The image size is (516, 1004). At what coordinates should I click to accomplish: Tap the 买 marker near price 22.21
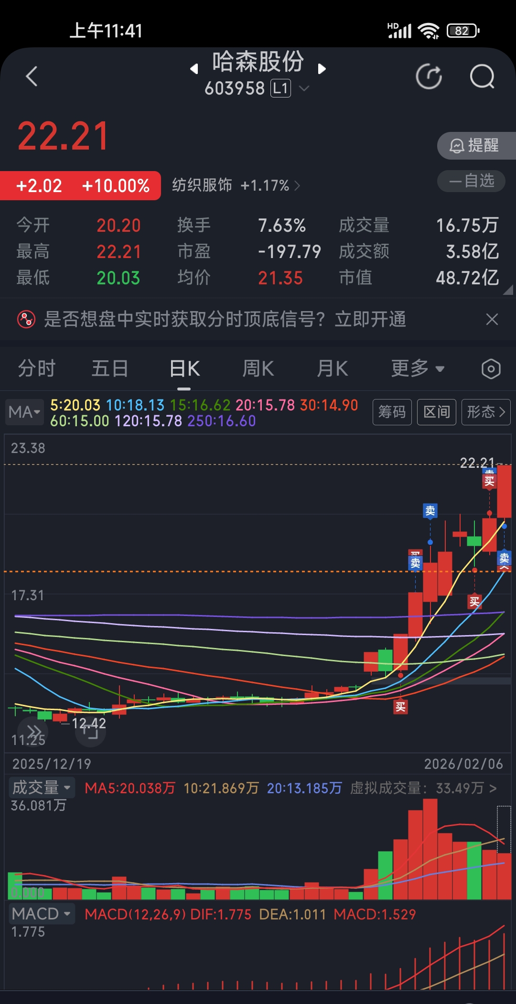coord(489,481)
